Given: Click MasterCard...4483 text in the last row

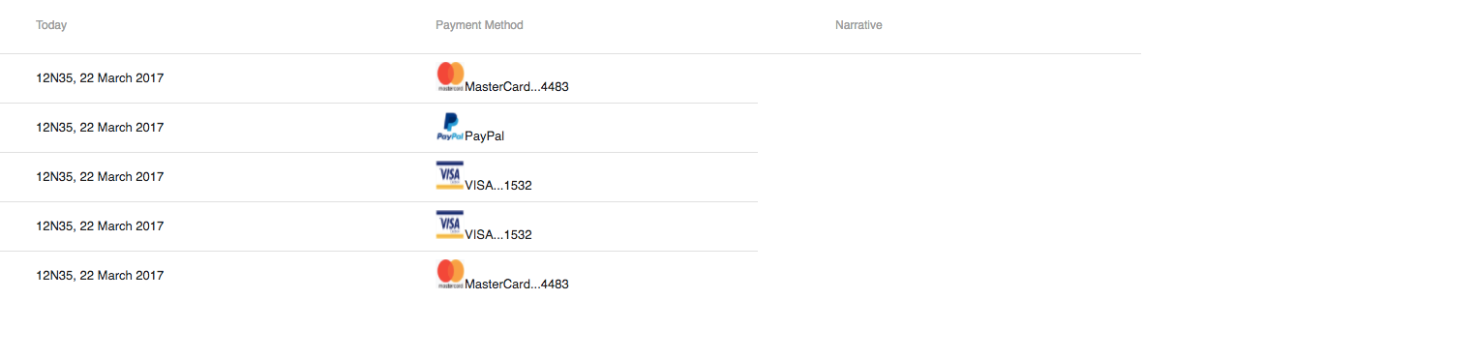Looking at the screenshot, I should pos(517,284).
